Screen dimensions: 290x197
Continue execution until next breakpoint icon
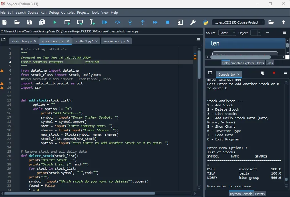point(155,22)
